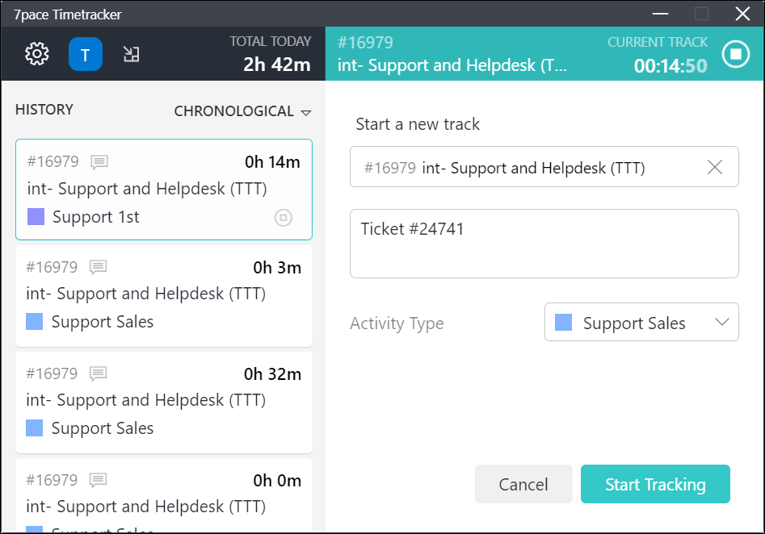This screenshot has width=765, height=534.
Task: Click the compact view arrow icon
Action: 131,54
